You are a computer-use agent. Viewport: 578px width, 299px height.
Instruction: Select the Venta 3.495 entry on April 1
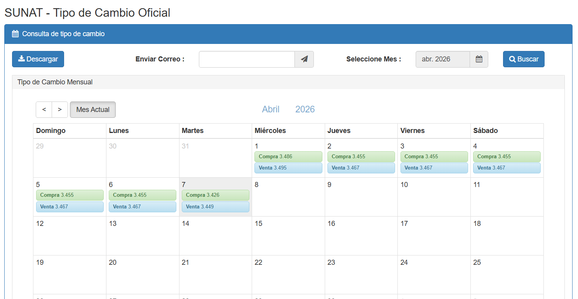(288, 168)
